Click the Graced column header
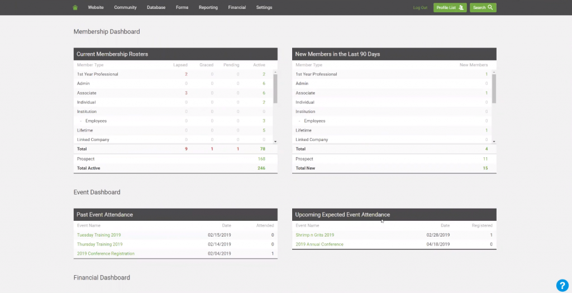The width and height of the screenshot is (572, 293). point(207,65)
